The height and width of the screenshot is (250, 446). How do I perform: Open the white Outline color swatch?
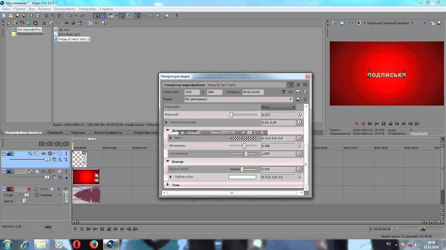(x=242, y=177)
